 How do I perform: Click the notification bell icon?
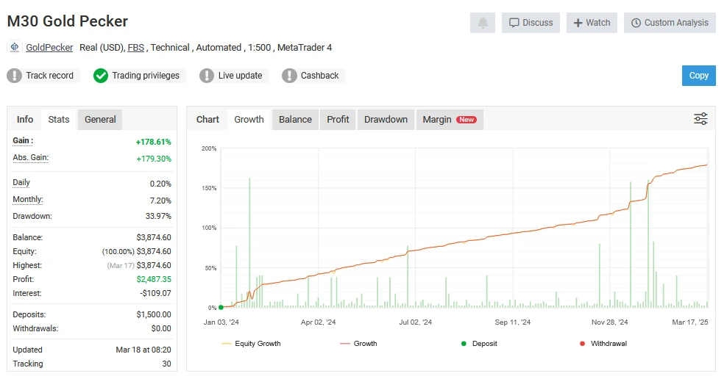(483, 23)
